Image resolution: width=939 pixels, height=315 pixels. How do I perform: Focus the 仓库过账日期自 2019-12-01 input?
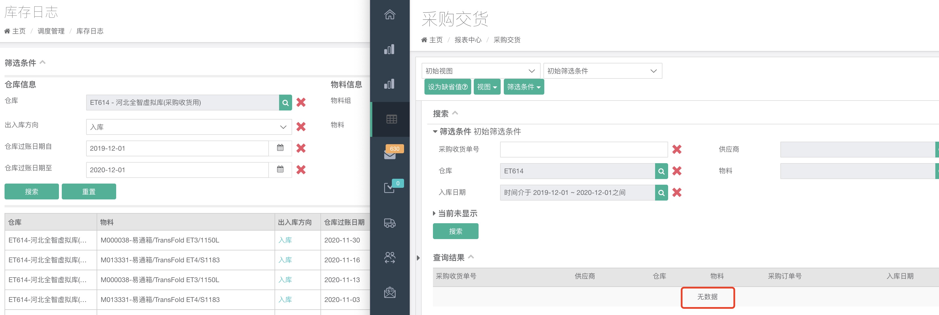178,148
